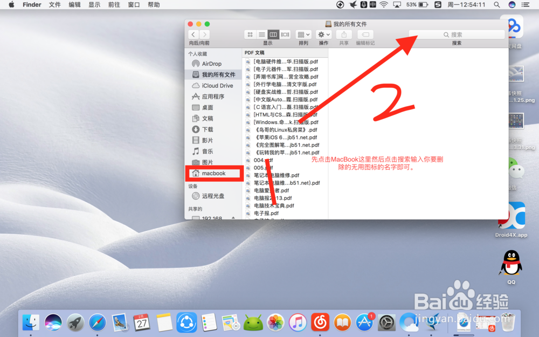Viewport: 539px width, 337px height.
Task: Open the Apple menu
Action: (11, 4)
